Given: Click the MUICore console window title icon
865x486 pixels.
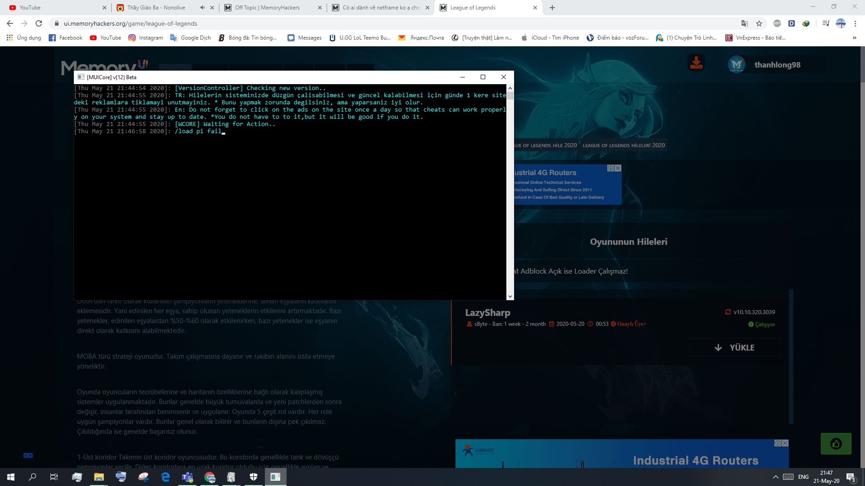Looking at the screenshot, I should (81, 77).
